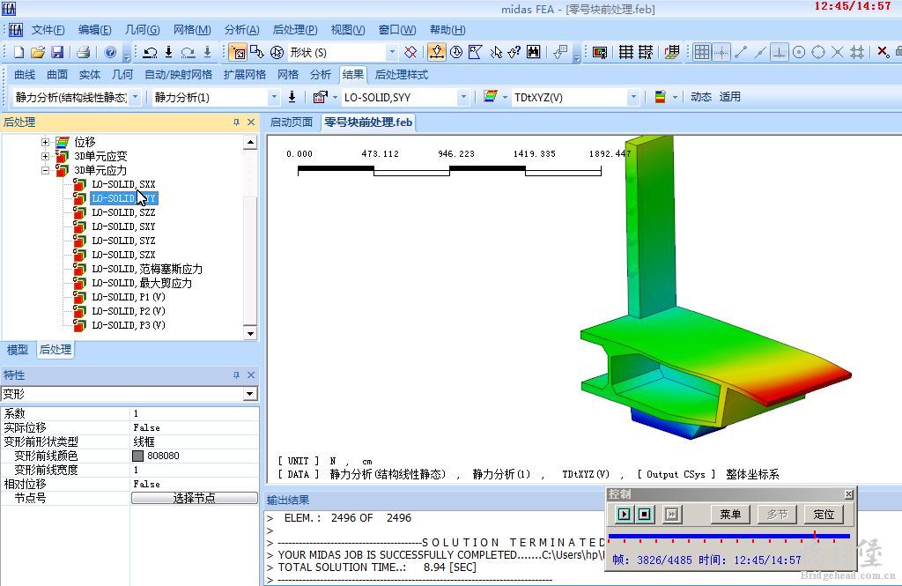Open the LO-SOLID,SYY result dropdown
Viewport: 902px width, 586px height.
(463, 97)
